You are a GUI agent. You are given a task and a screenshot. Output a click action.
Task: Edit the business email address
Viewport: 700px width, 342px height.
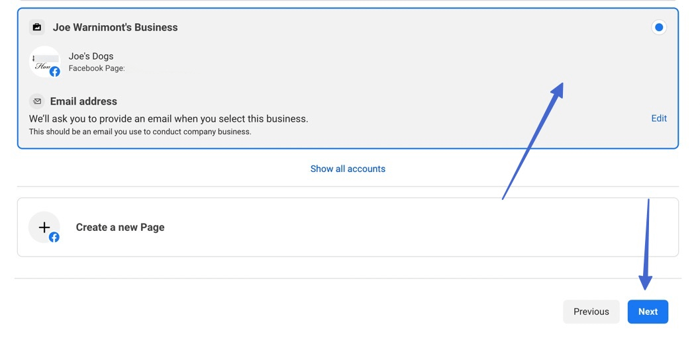pos(659,118)
